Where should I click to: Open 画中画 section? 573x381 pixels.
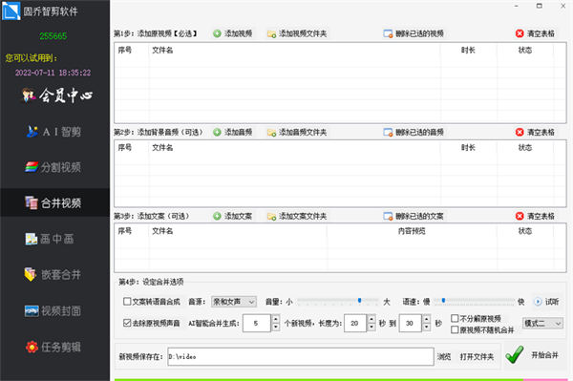50,239
